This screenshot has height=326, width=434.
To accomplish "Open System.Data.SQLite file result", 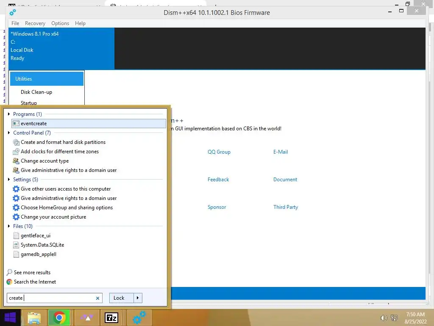I will [42, 245].
